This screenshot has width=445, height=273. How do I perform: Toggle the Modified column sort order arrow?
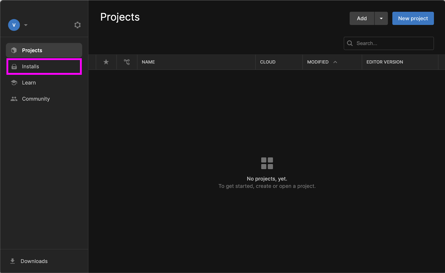click(x=335, y=62)
